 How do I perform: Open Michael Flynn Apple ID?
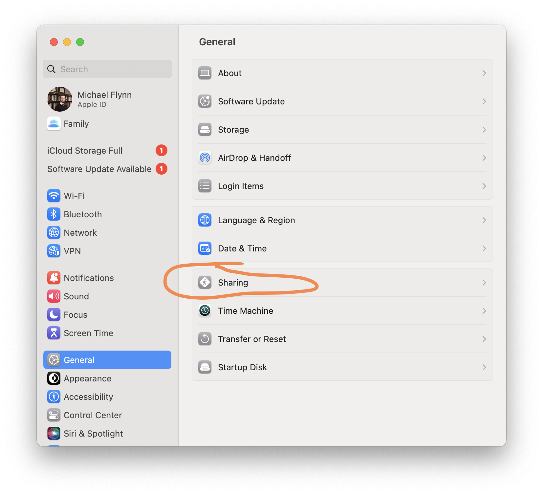tap(107, 99)
